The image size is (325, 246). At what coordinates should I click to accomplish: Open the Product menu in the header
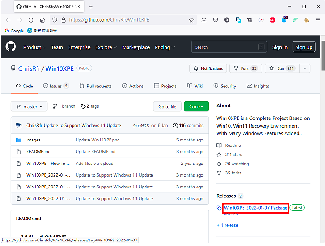point(34,47)
